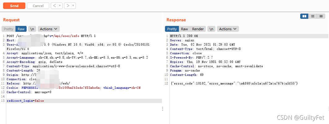Screen dimensions: 329x124
Task: Click the Pragma: no-cache response header
Action: (x=185, y=70)
